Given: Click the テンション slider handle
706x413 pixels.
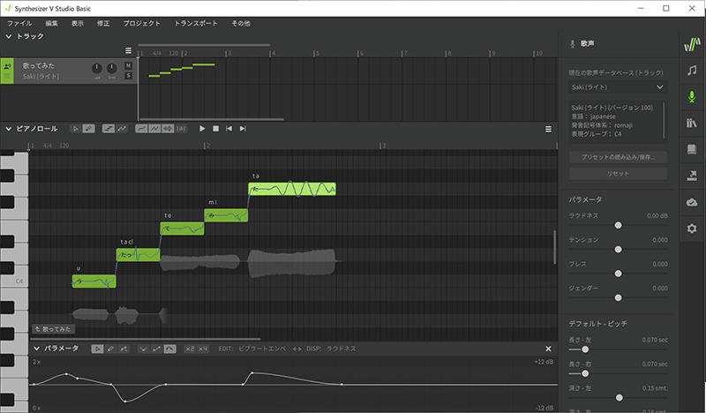Looking at the screenshot, I should [x=619, y=250].
